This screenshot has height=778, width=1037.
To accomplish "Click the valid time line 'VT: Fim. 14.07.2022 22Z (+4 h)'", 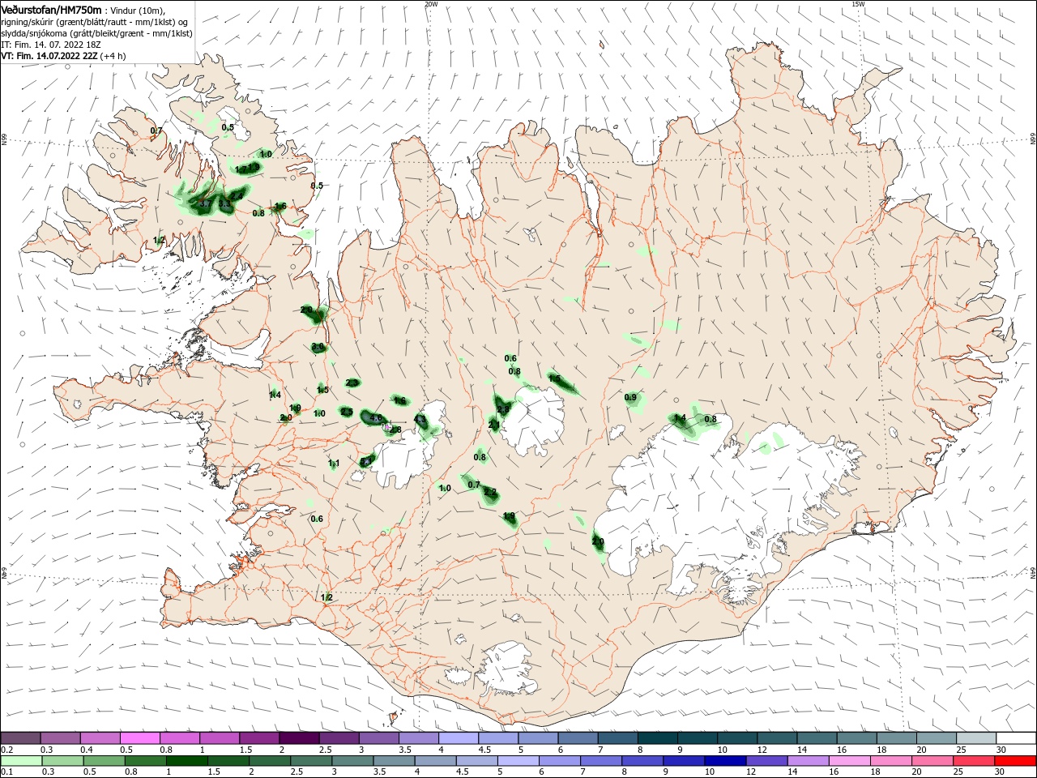I will click(x=63, y=56).
